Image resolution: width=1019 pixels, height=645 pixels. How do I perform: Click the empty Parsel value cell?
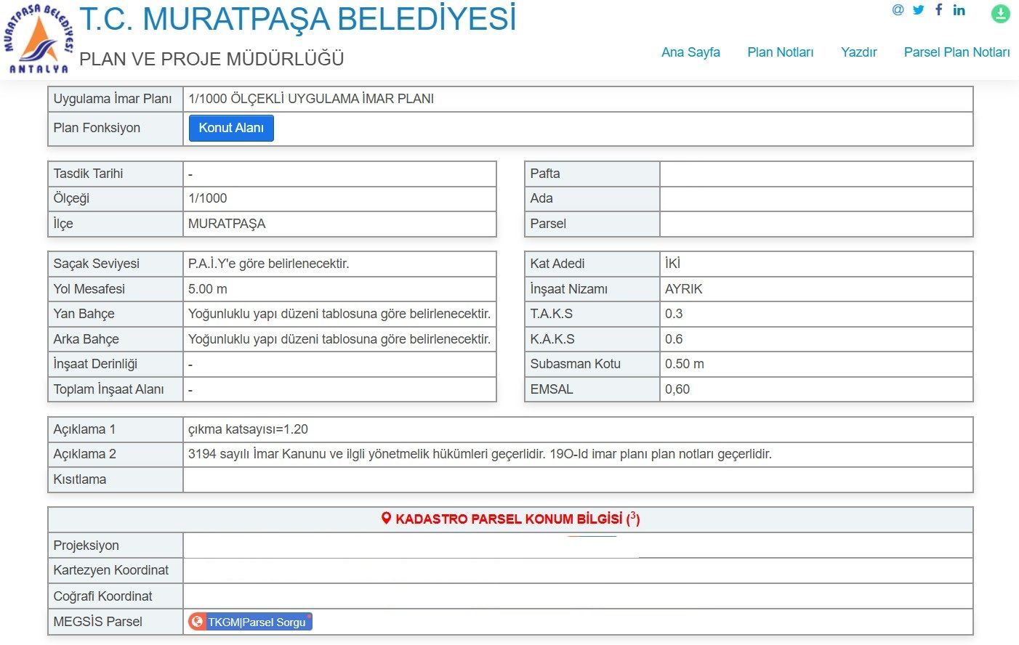[815, 224]
